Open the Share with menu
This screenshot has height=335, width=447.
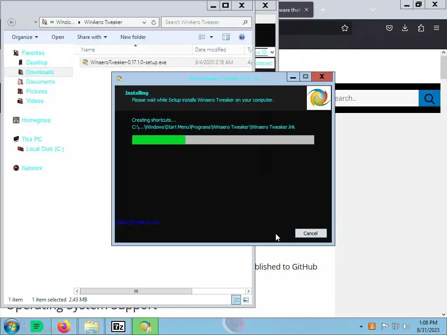click(x=92, y=37)
